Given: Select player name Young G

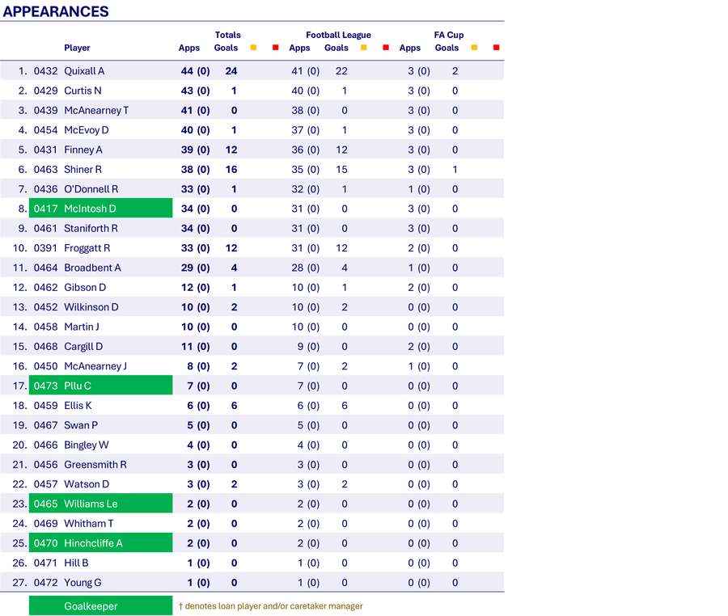Looking at the screenshot, I should [83, 583].
